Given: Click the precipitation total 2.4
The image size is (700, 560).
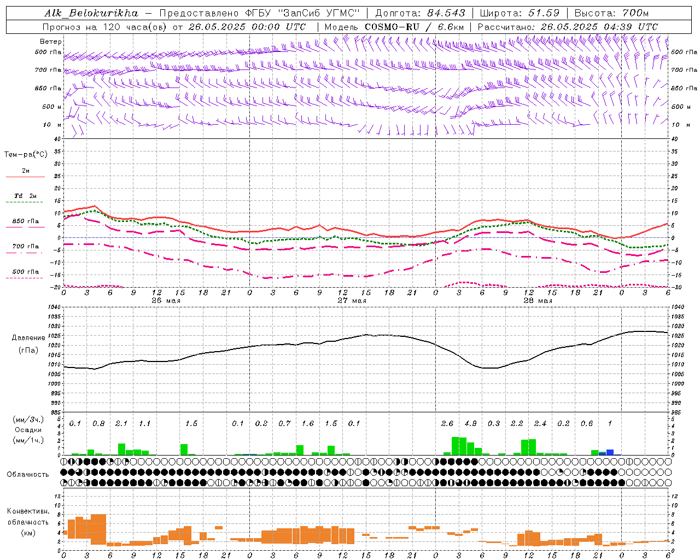Looking at the screenshot, I should coord(540,424).
